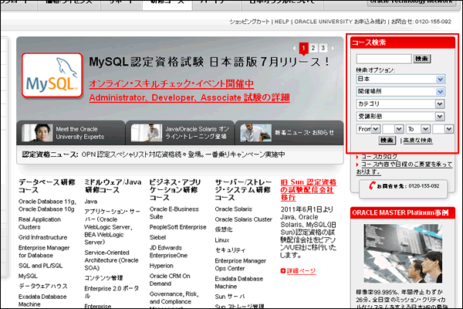Open 旧 Sun 認定資格の試験配信会社移行 headline

308,189
